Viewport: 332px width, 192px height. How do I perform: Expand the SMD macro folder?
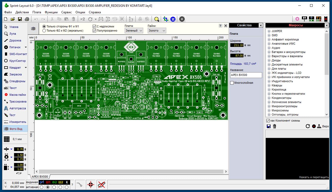pos(269,35)
